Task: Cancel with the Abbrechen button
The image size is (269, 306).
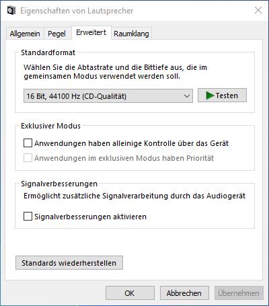Action: click(184, 293)
